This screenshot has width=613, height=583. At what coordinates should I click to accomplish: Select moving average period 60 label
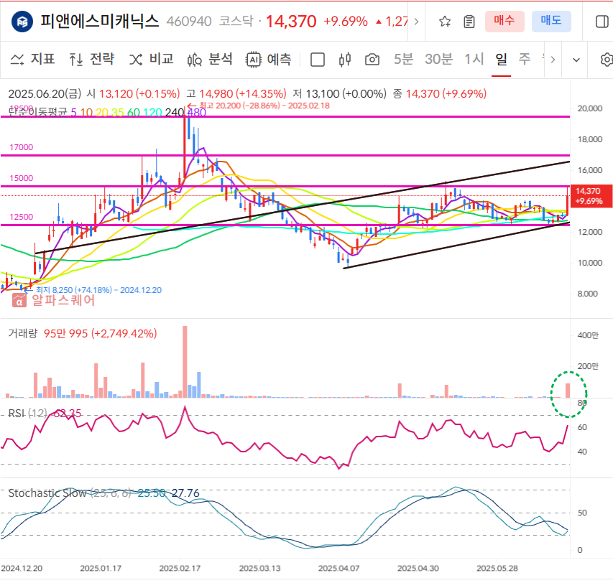pyautogui.click(x=134, y=113)
